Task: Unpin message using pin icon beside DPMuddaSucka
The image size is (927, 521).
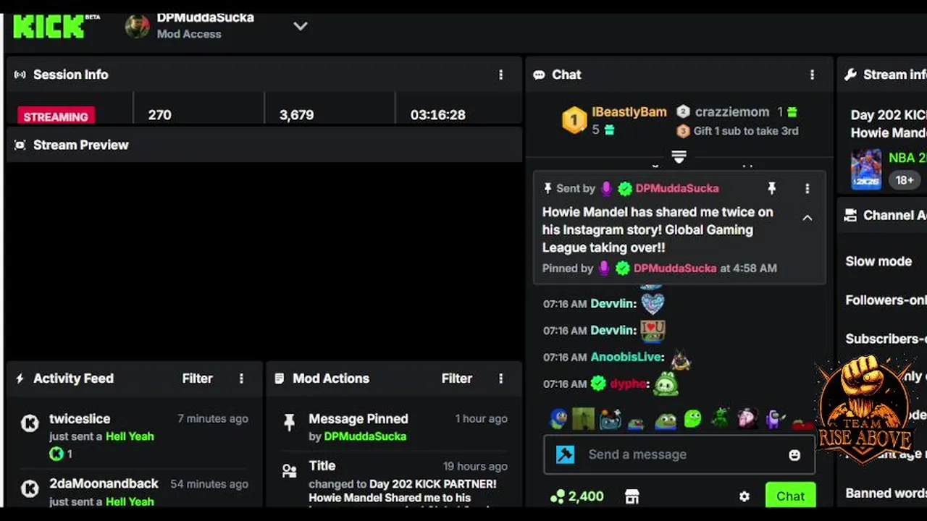Action: (x=771, y=188)
